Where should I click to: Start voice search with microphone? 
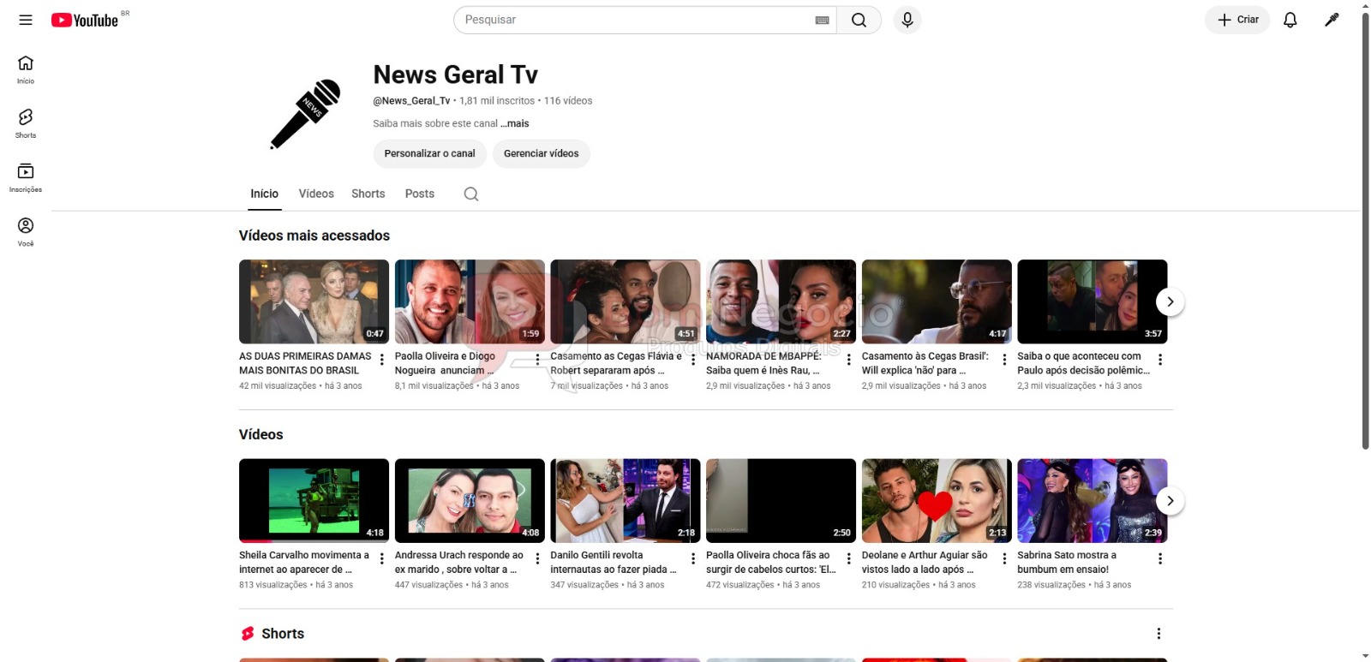(907, 20)
